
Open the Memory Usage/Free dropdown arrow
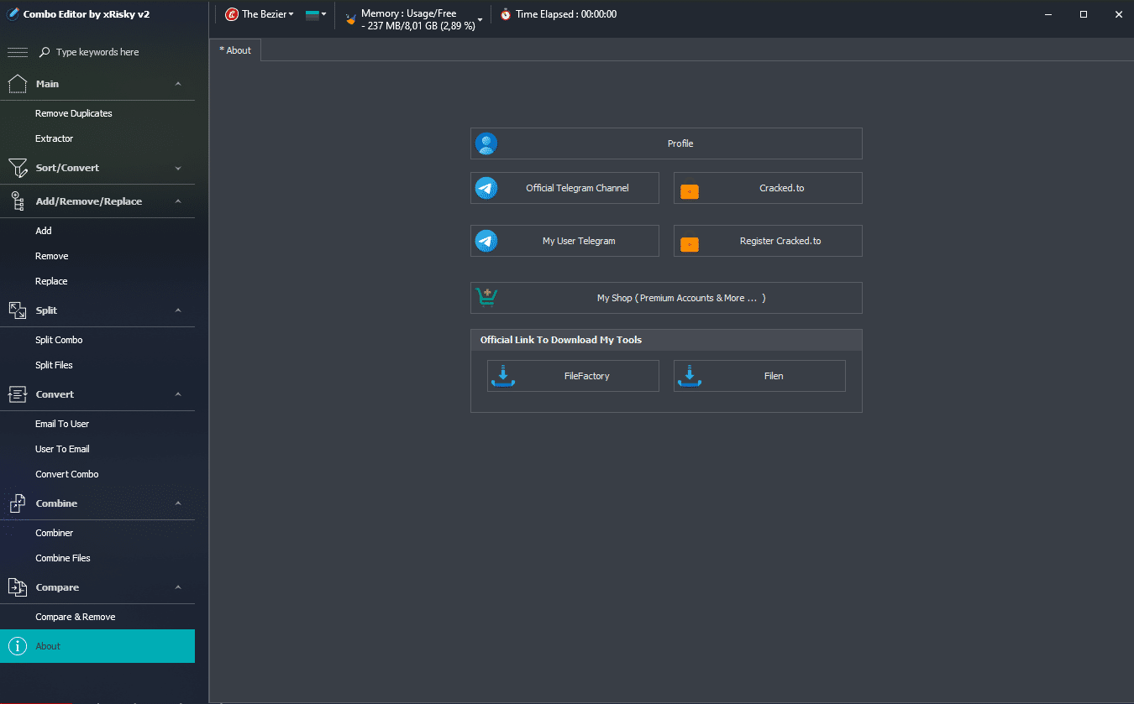[x=480, y=19]
